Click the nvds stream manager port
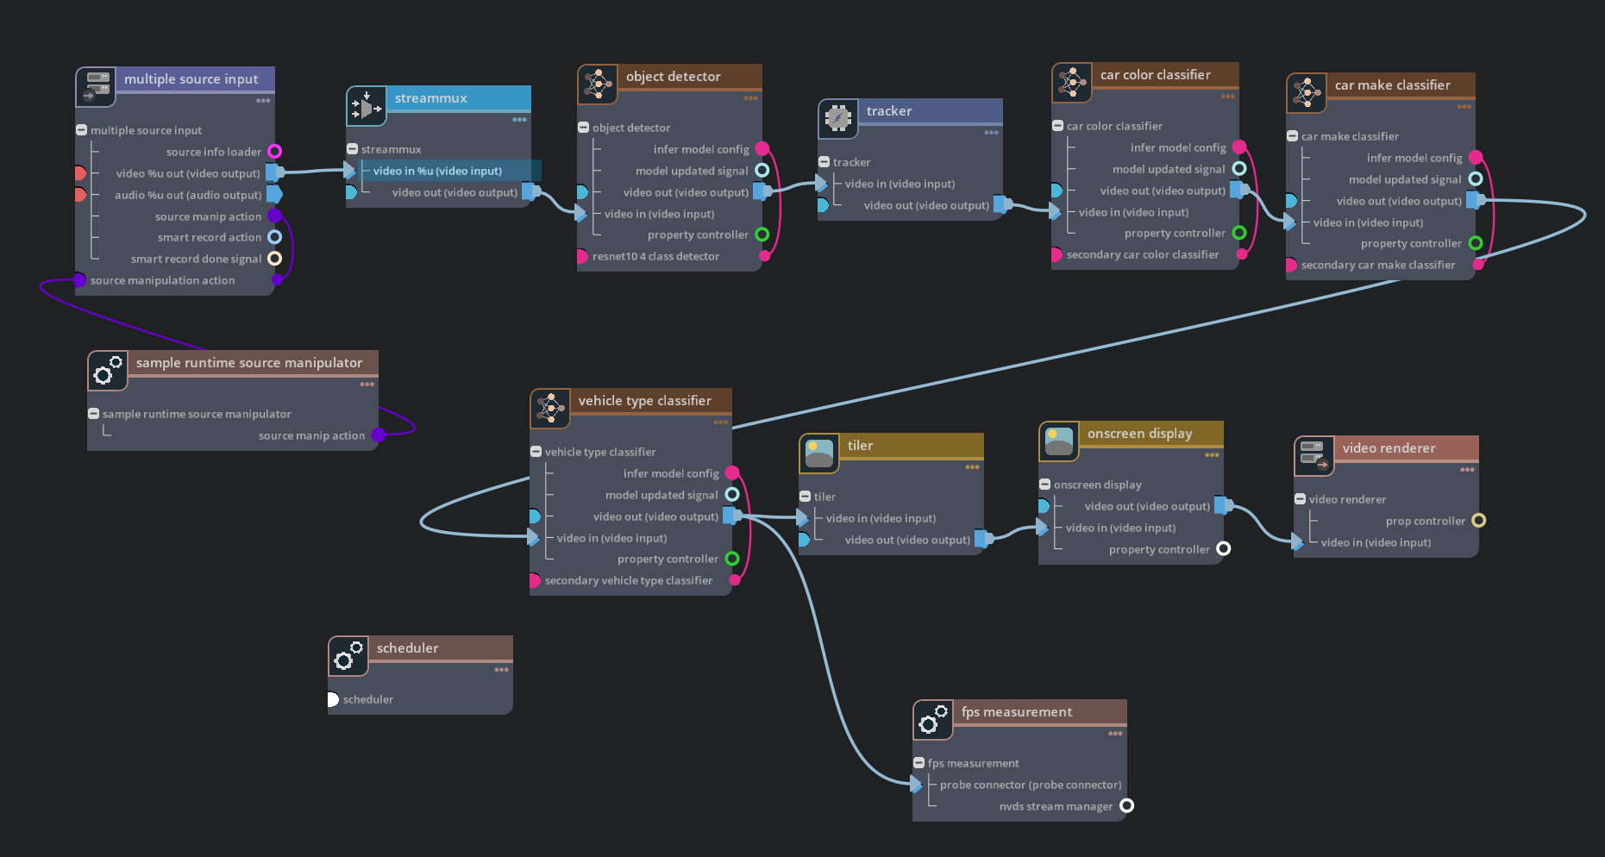The height and width of the screenshot is (857, 1605). click(1126, 806)
